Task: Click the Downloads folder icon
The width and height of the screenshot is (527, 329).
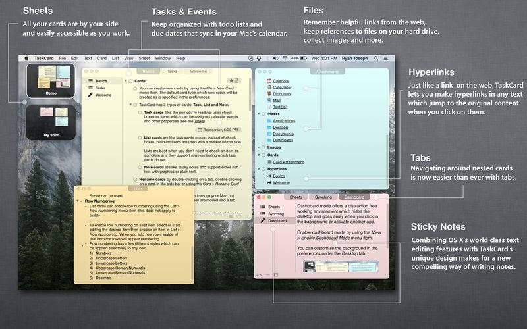Action: (269, 140)
